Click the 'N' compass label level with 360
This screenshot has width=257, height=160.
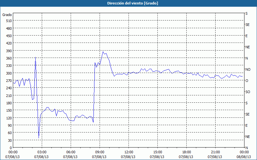point(247,58)
